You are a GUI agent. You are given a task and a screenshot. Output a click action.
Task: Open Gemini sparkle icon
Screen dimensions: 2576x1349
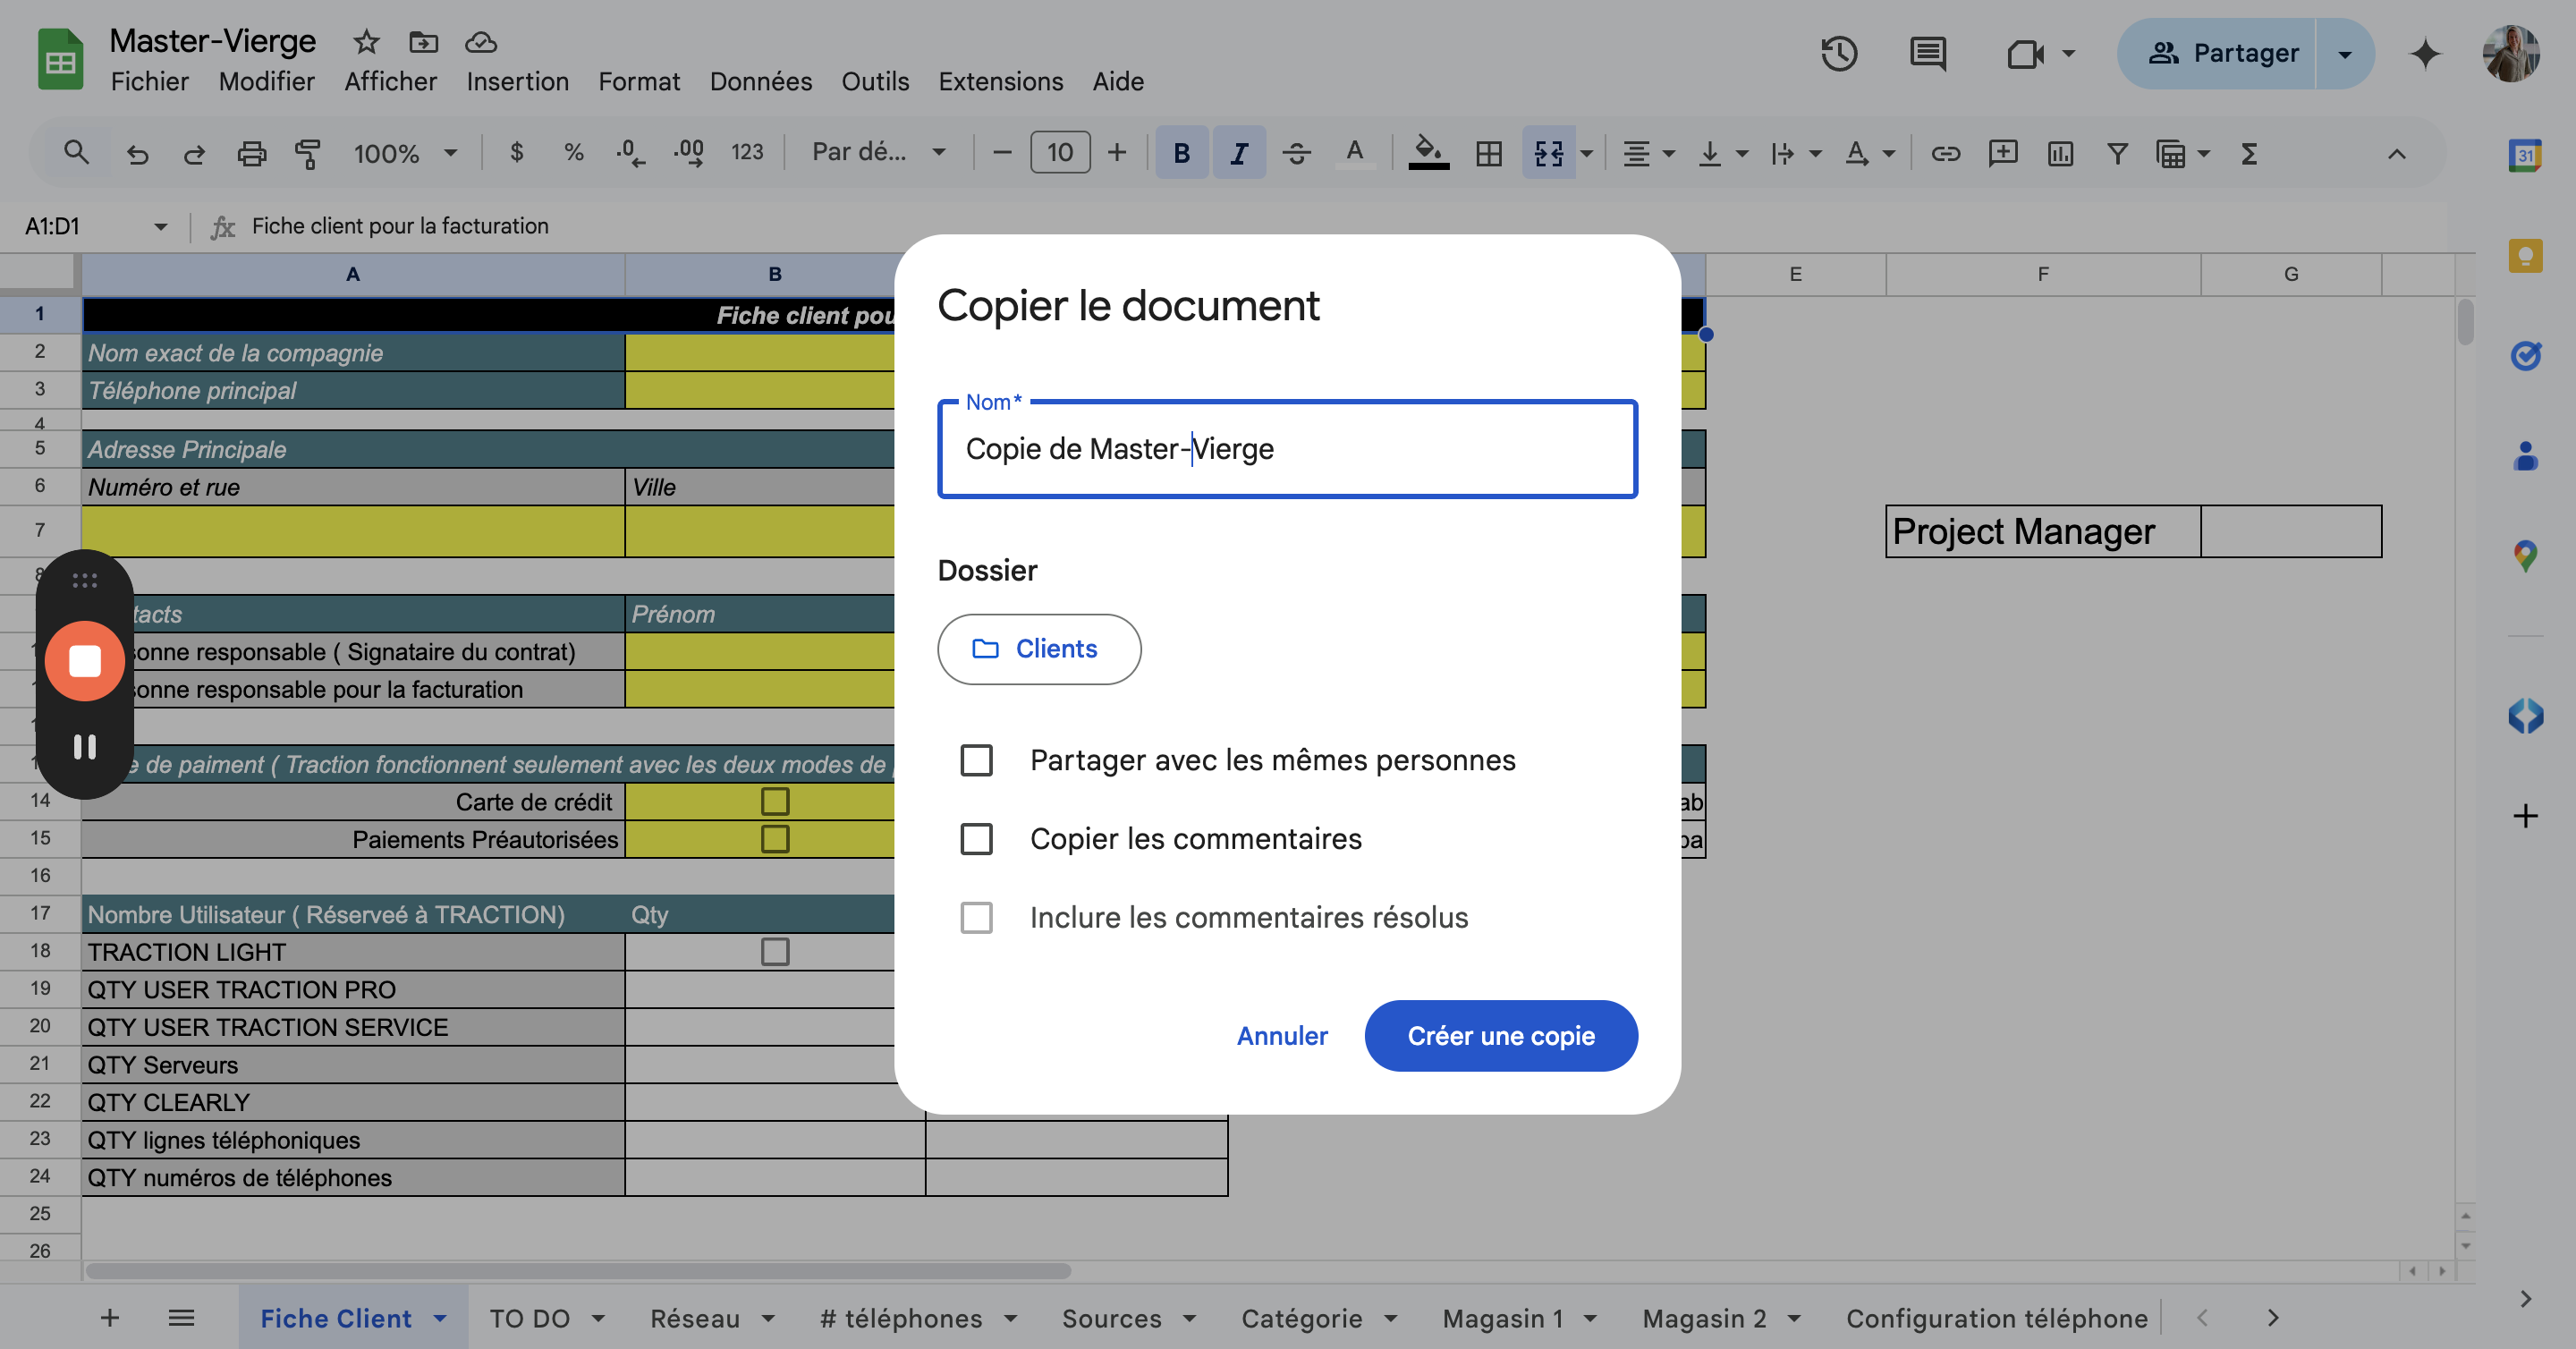2425,53
